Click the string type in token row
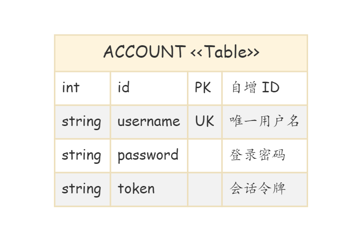361x234 pixels. pyautogui.click(x=82, y=189)
